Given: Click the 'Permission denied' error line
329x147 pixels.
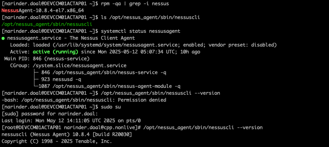Looking at the screenshot, I should 84,100.
